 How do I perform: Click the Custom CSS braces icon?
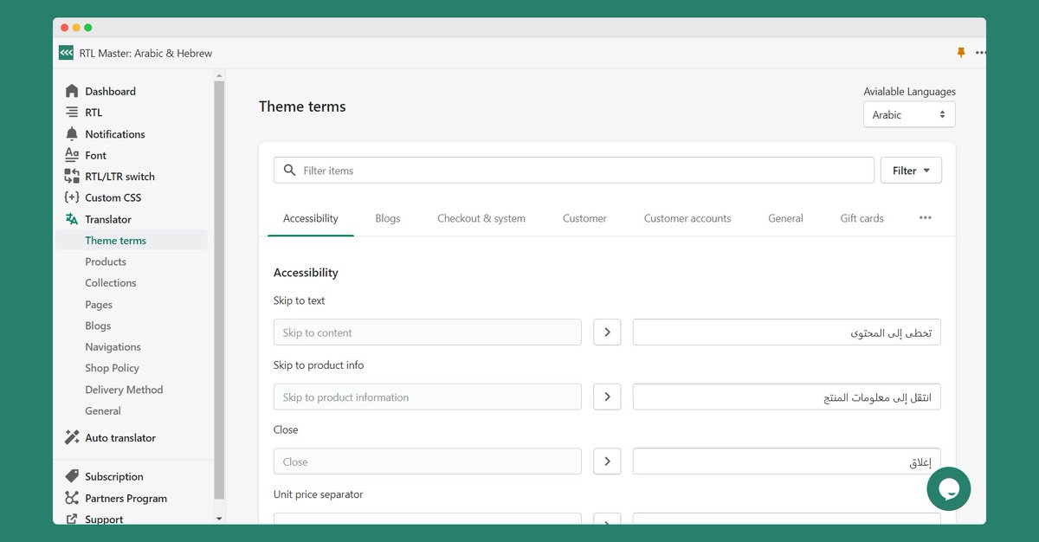pyautogui.click(x=72, y=197)
